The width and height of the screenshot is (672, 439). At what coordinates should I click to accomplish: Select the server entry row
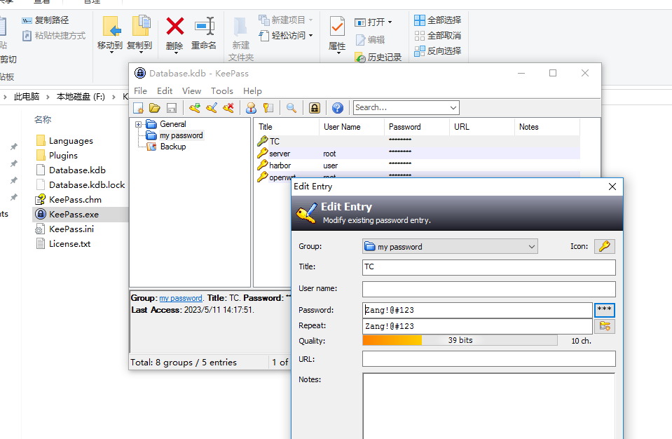418,154
